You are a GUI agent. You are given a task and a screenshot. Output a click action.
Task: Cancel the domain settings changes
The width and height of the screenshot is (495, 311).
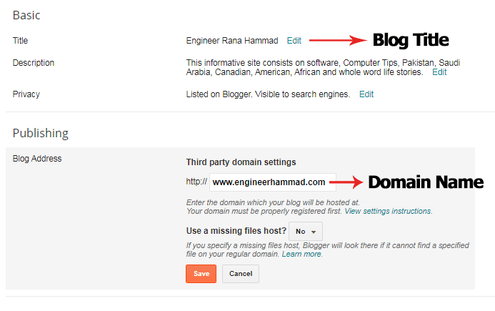tap(241, 274)
